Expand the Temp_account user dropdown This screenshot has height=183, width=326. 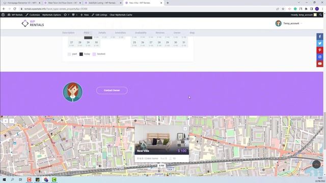(289, 23)
